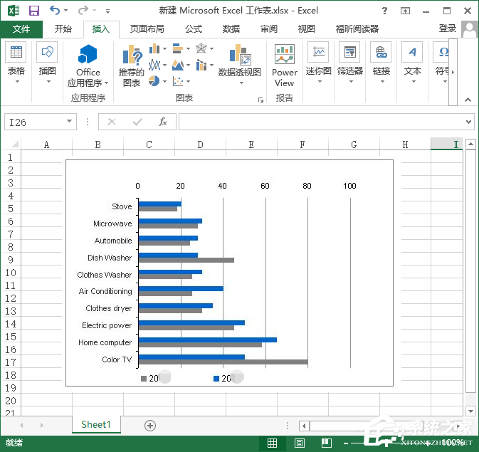Add a new sheet with plus button
The image size is (479, 452).
click(x=150, y=426)
